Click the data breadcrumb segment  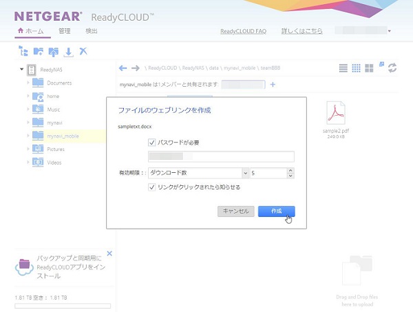(x=213, y=68)
